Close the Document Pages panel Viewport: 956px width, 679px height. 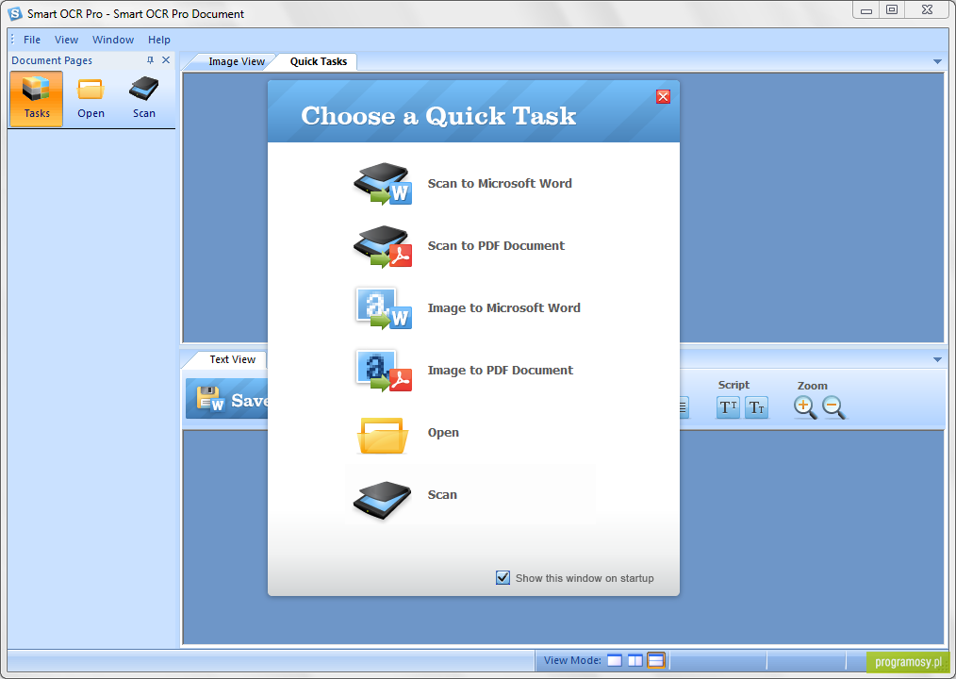(166, 59)
